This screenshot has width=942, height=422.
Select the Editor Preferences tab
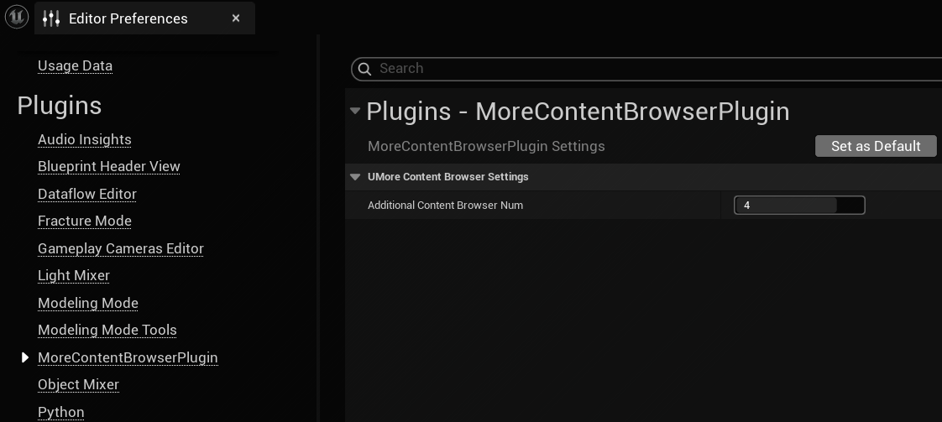coord(144,18)
